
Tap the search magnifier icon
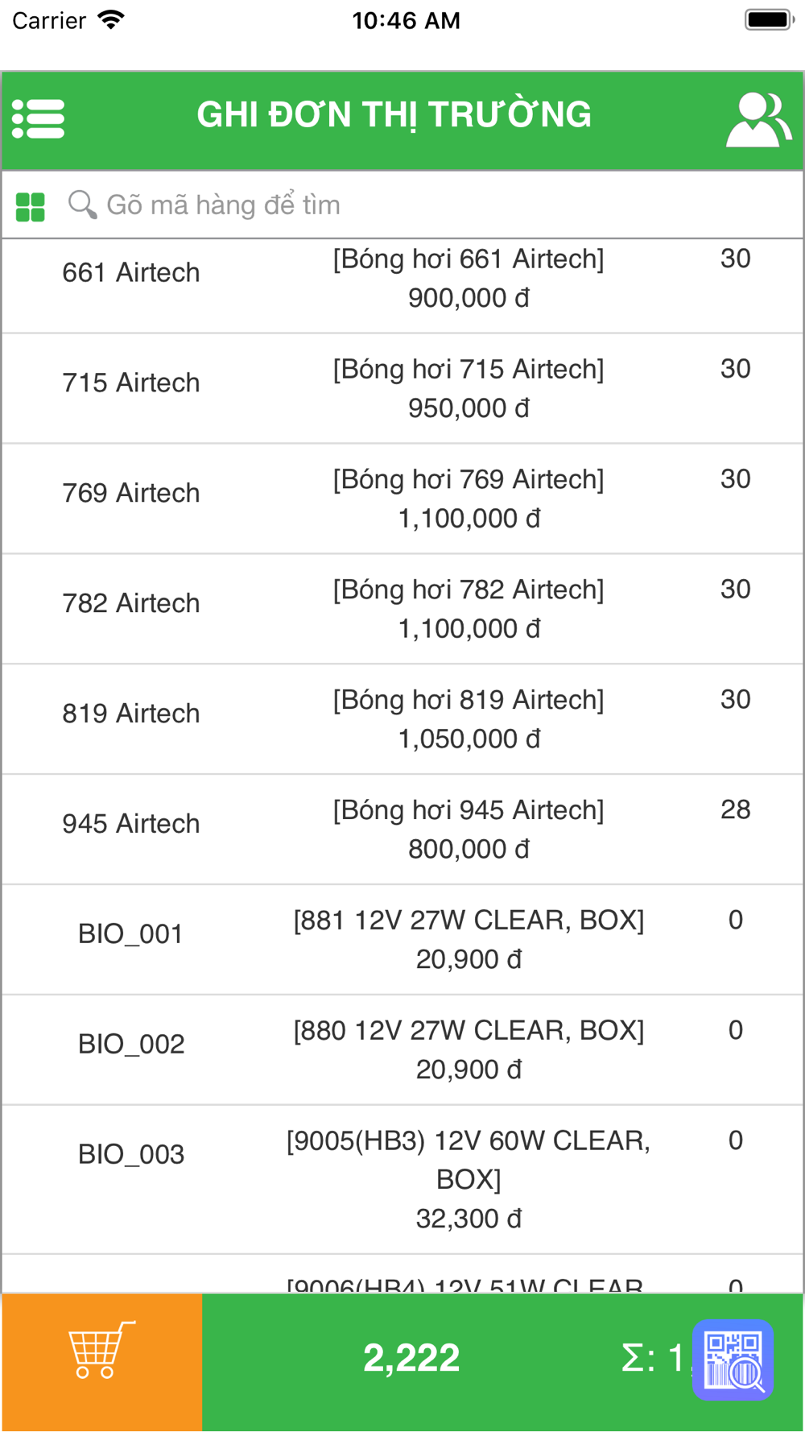tap(82, 205)
